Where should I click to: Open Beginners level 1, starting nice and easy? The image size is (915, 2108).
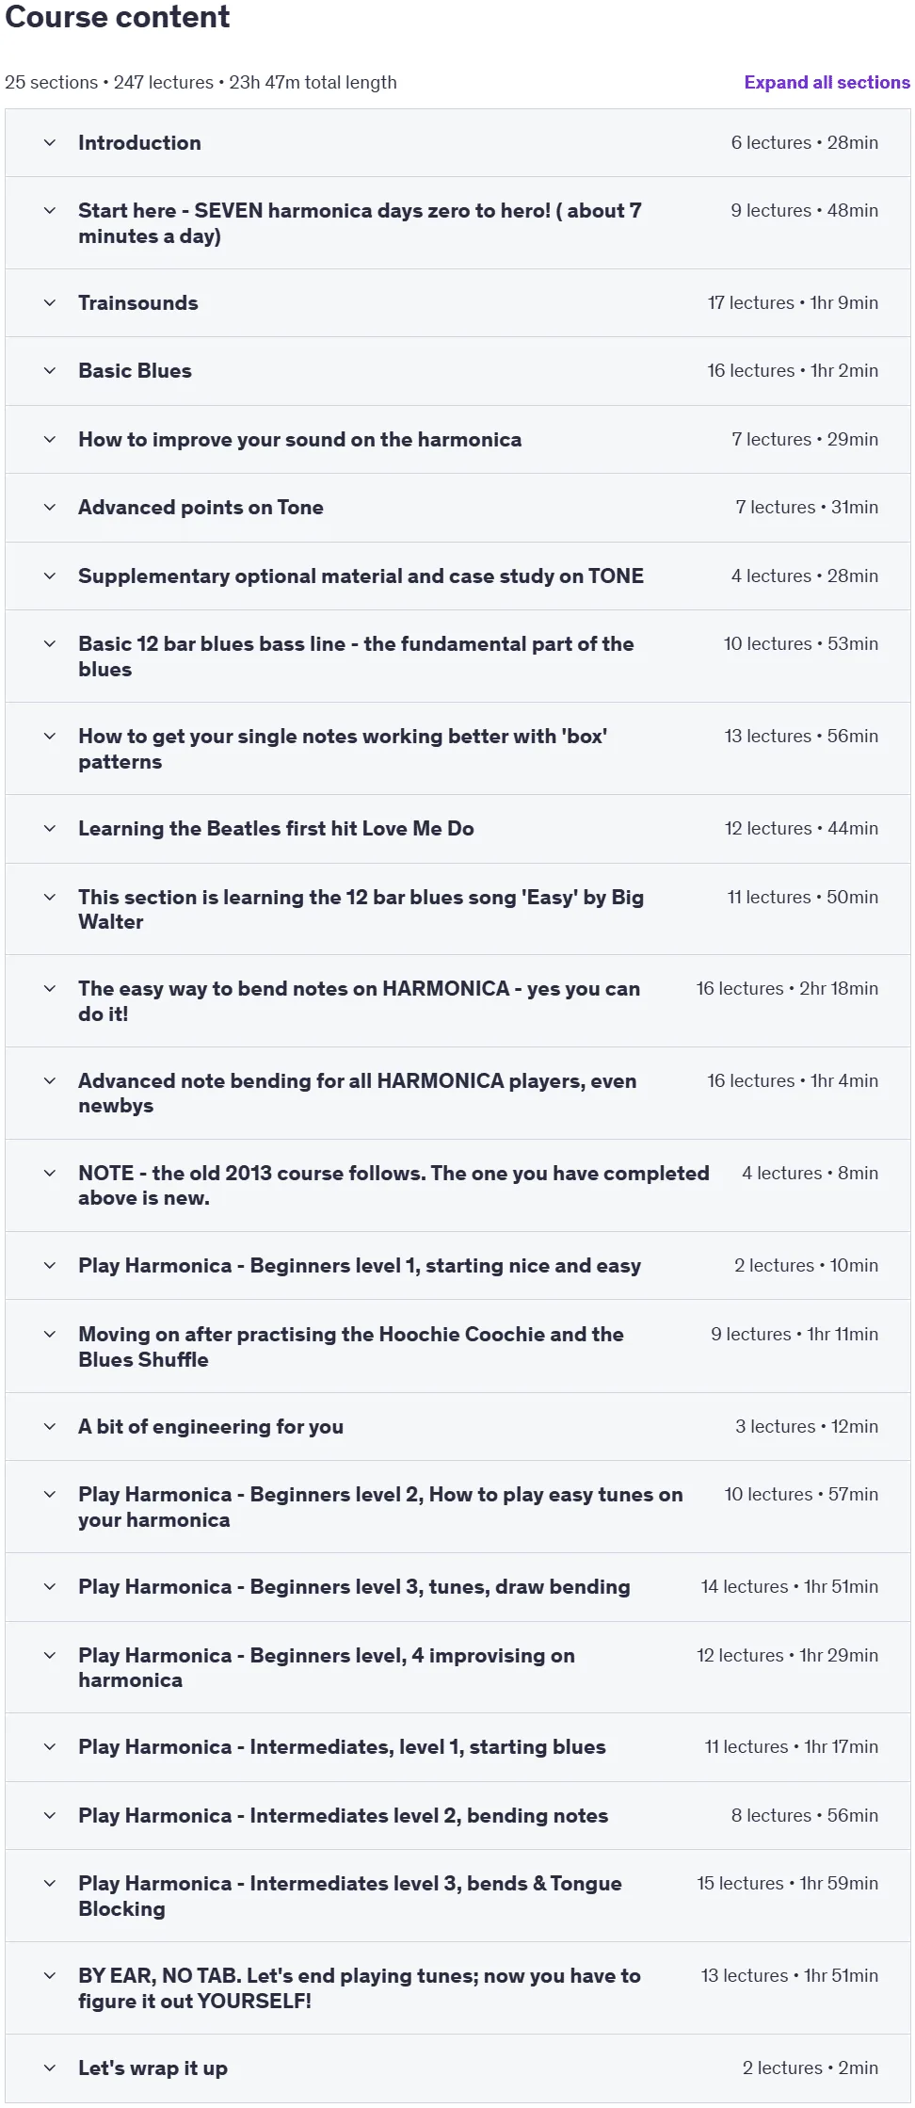457,1266
